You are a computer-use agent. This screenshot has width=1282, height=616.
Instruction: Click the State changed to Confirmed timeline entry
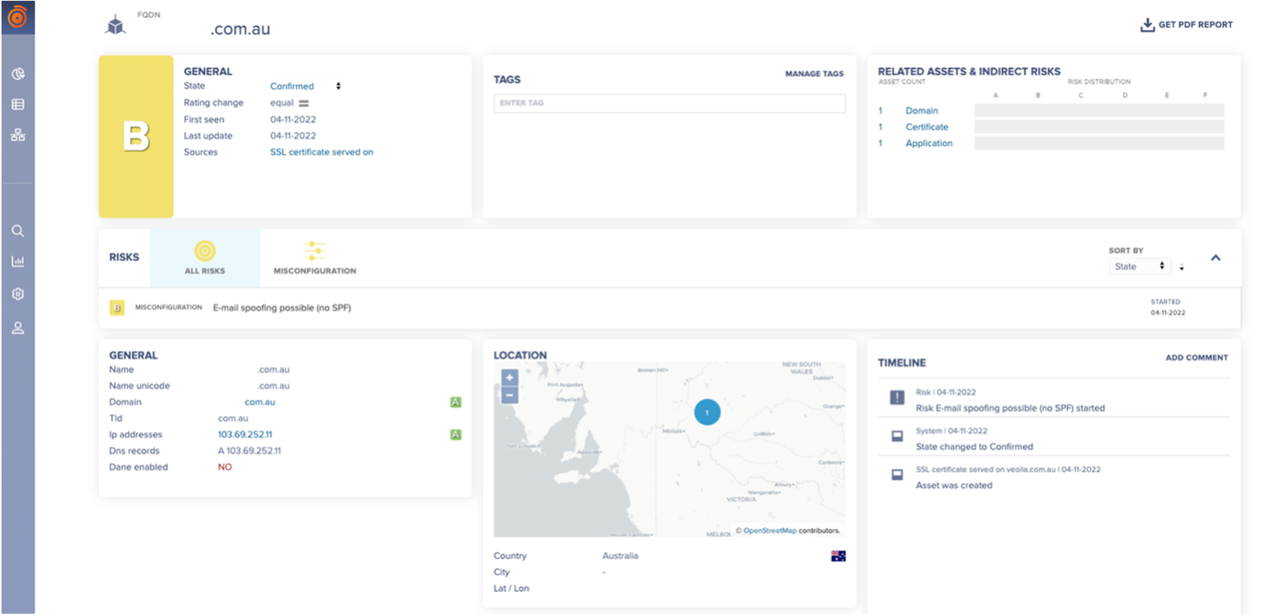coord(974,447)
